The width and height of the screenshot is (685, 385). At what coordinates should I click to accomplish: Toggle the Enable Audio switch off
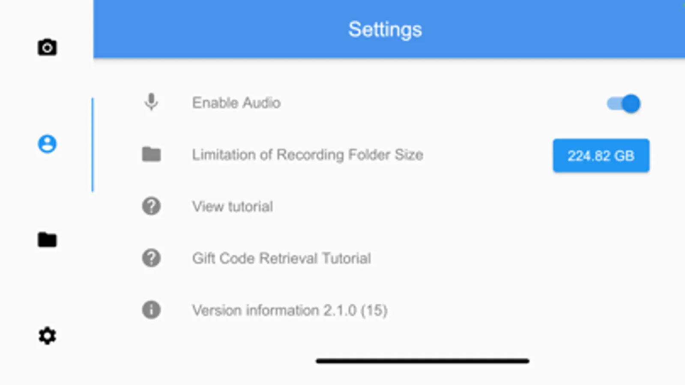pyautogui.click(x=624, y=104)
